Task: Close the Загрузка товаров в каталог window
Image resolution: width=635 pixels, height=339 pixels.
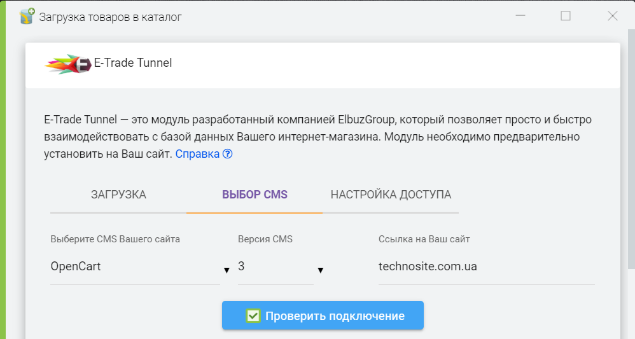Action: click(x=612, y=17)
